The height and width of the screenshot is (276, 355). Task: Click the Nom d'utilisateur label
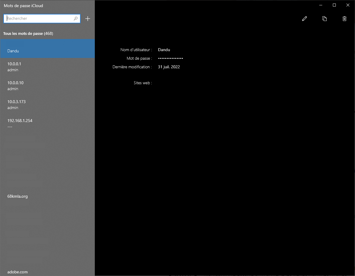136,50
